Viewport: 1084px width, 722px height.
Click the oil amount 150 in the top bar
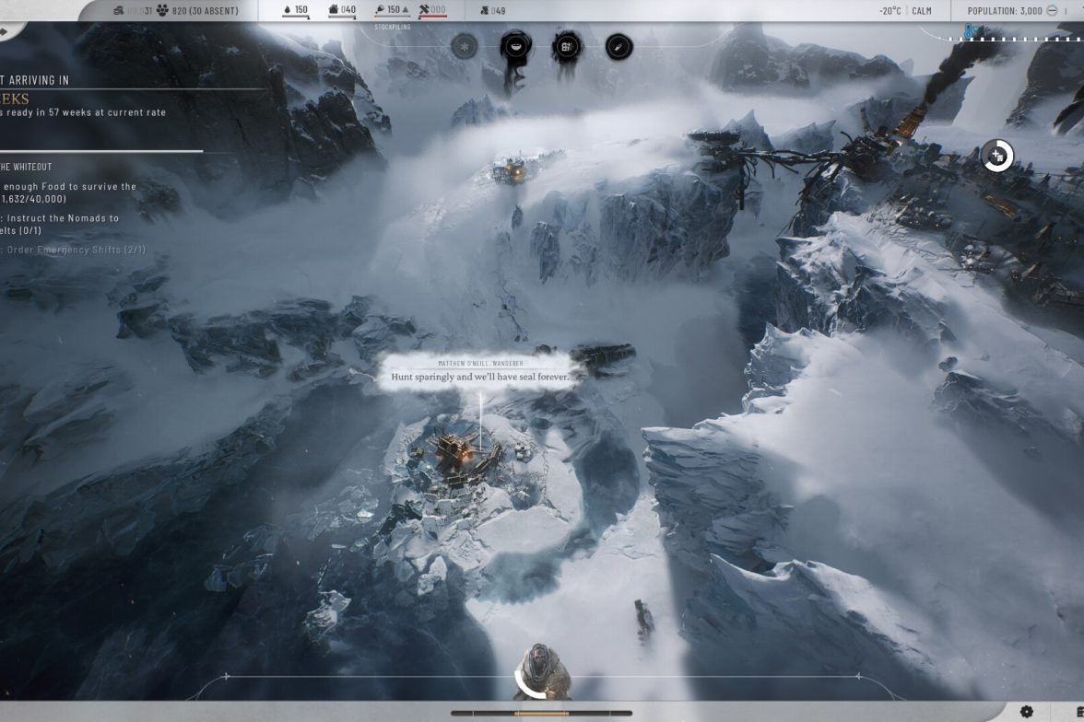(x=301, y=10)
